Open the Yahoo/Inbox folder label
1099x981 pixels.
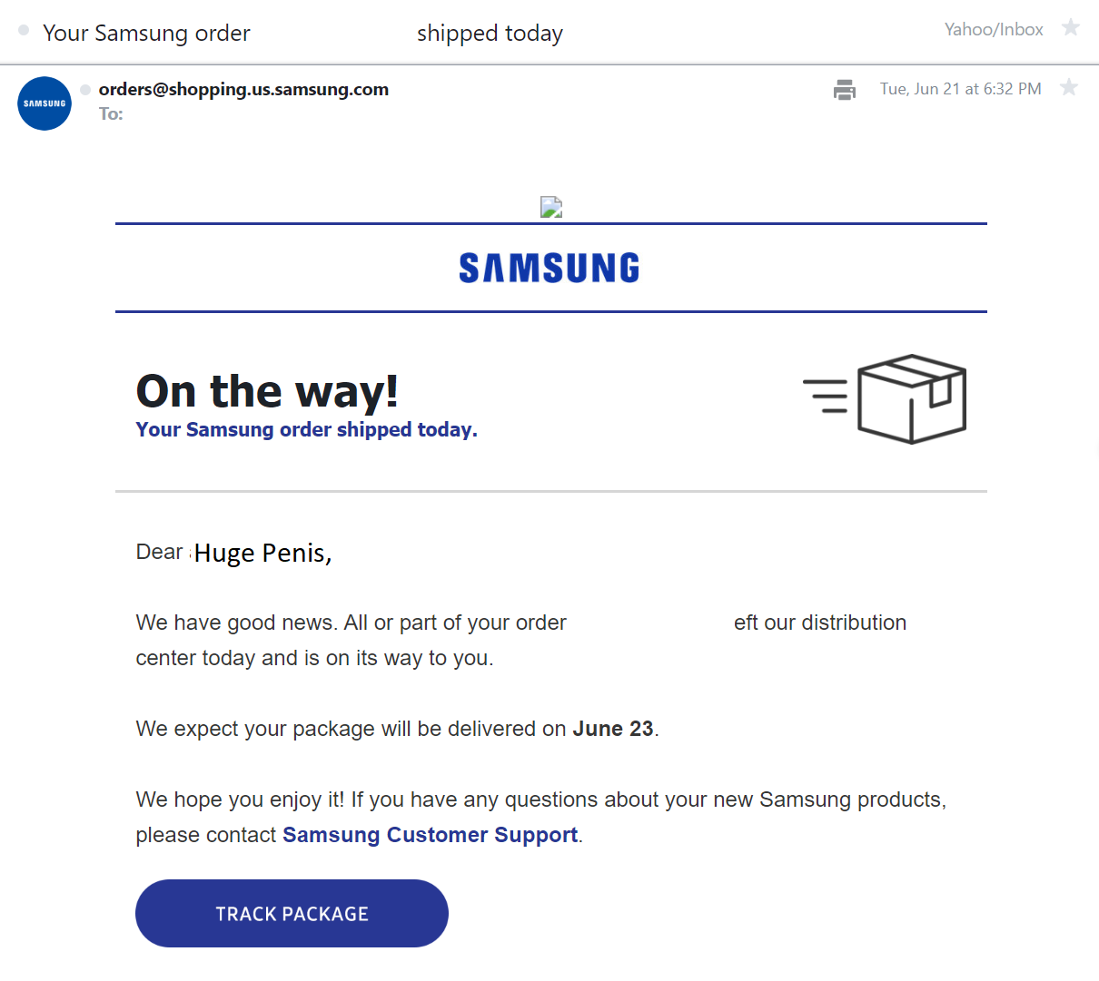pos(994,30)
